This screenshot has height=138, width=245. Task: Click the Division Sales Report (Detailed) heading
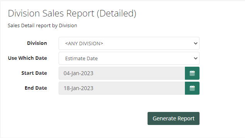[x=72, y=13]
